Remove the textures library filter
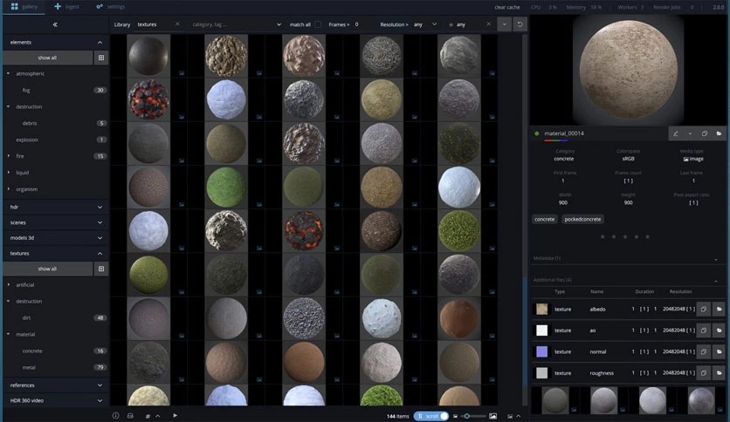This screenshot has width=730, height=422. pos(177,24)
